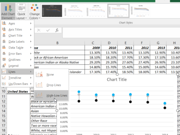Select the highlighted fourth chart style thumbnail
This screenshot has height=135, width=180.
(x=118, y=11)
